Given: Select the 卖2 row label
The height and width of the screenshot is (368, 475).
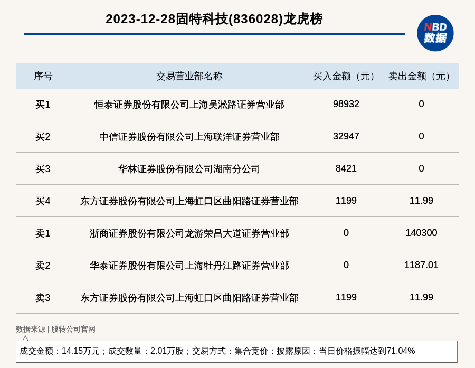Looking at the screenshot, I should [x=43, y=265].
